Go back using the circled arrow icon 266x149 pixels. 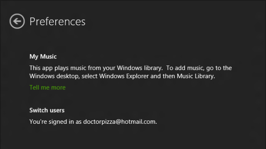coord(17,21)
